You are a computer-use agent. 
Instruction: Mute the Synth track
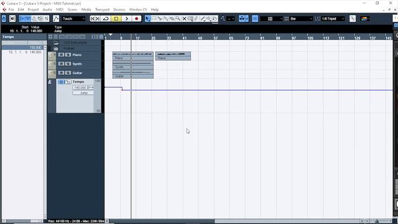click(61, 63)
